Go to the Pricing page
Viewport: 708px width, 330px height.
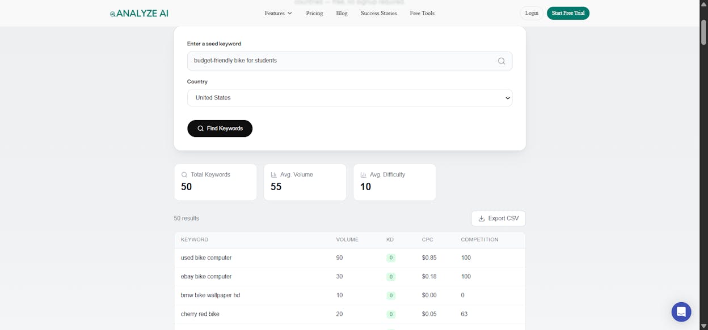tap(314, 13)
